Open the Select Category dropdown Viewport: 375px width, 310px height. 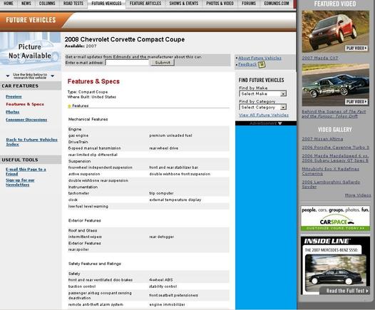click(262, 108)
